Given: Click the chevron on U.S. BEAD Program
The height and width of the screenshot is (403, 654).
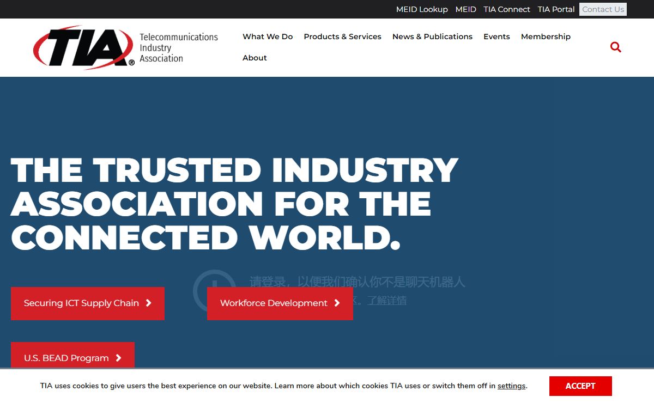Looking at the screenshot, I should coord(118,358).
